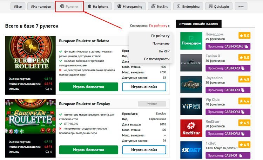Filter games by Microgaming provider
Screen dimensions: 263x160
[x=130, y=7]
